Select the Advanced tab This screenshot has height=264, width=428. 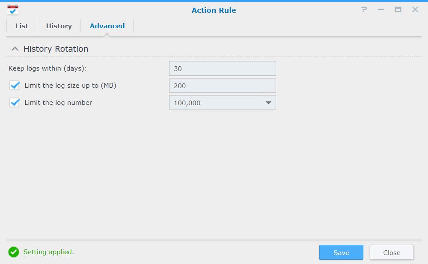[107, 26]
